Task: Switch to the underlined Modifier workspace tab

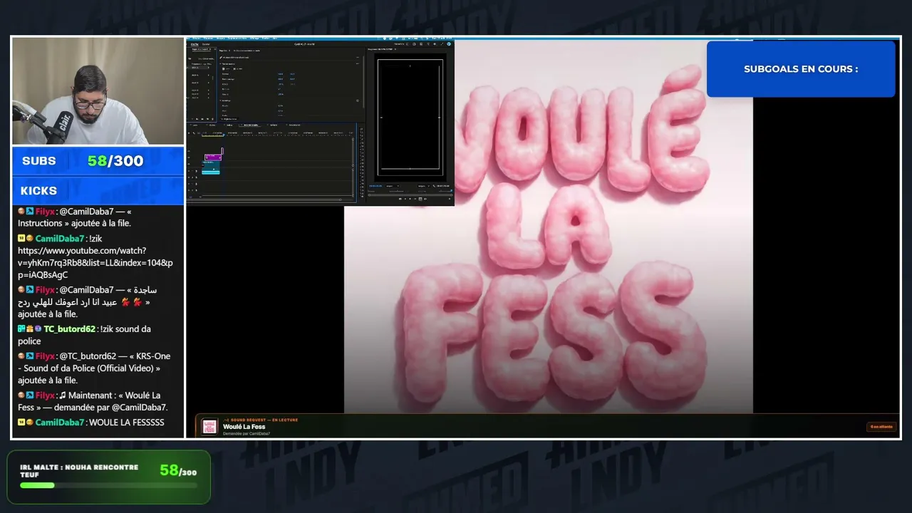Action: 195,44
